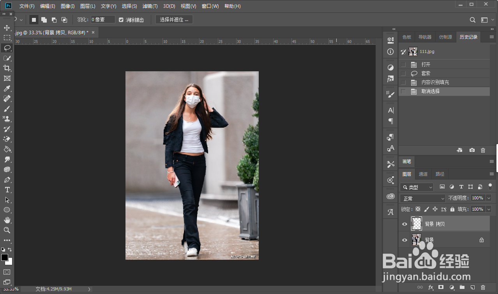This screenshot has width=498, height=294.
Task: Select the Ellipse shape tool
Action: [x=7, y=210]
